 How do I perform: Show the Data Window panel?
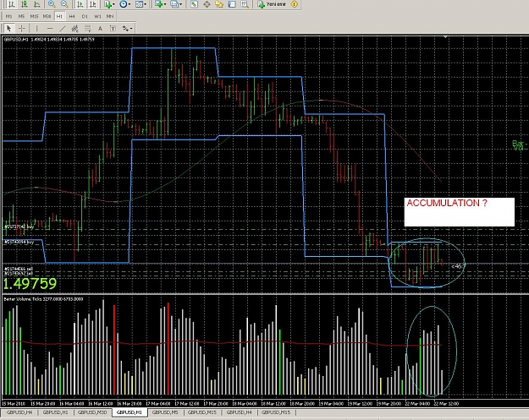tap(207, 4)
